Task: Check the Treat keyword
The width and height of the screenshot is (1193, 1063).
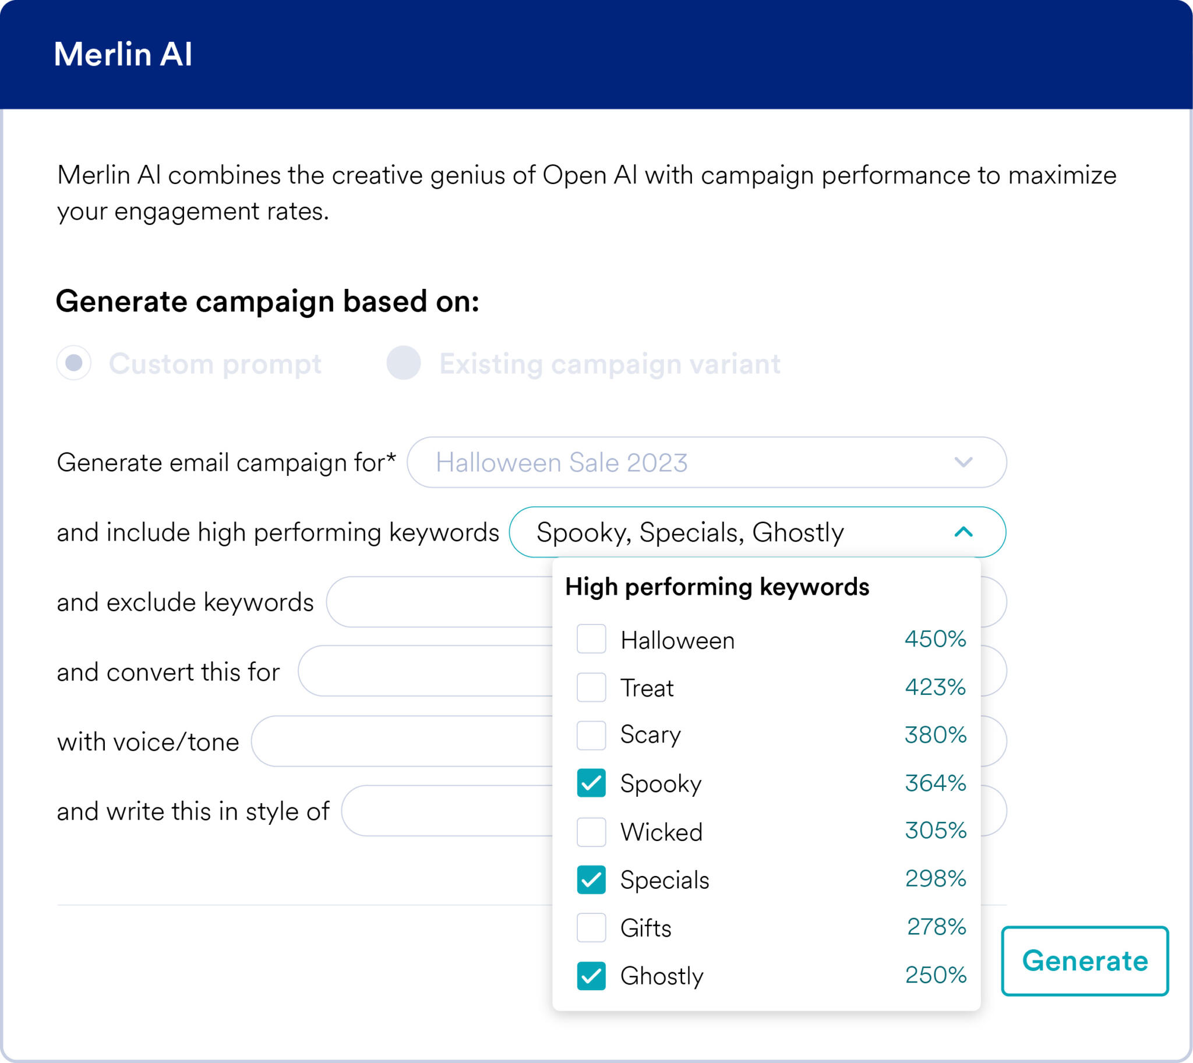Action: click(591, 687)
